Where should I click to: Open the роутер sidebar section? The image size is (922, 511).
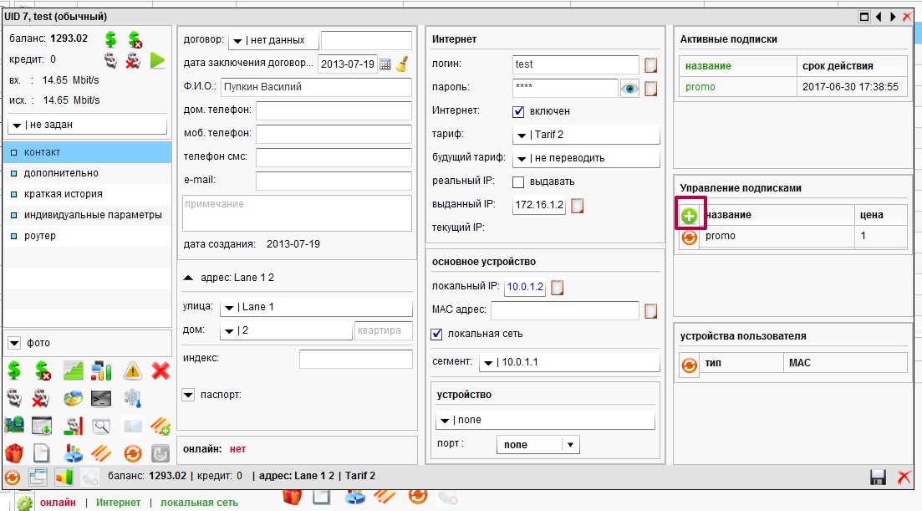40,236
